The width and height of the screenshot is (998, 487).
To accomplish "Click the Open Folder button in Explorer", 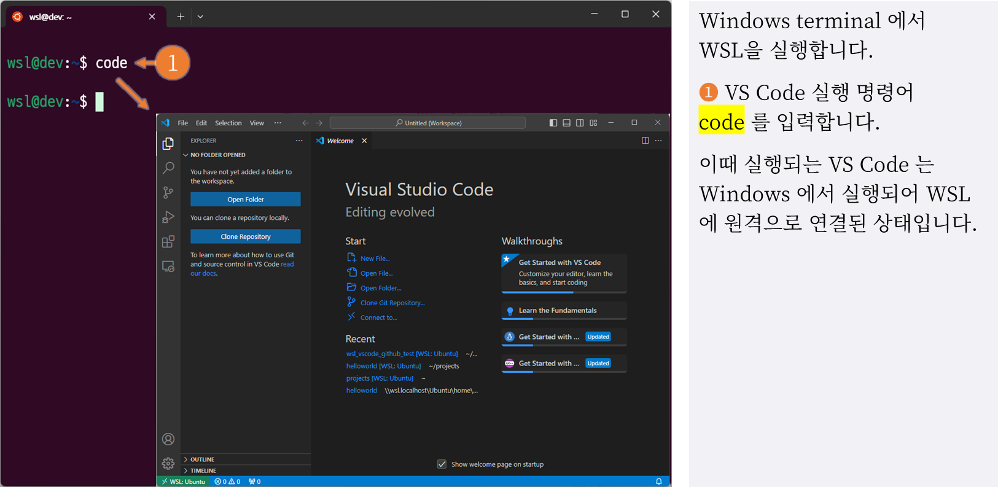I will (246, 199).
